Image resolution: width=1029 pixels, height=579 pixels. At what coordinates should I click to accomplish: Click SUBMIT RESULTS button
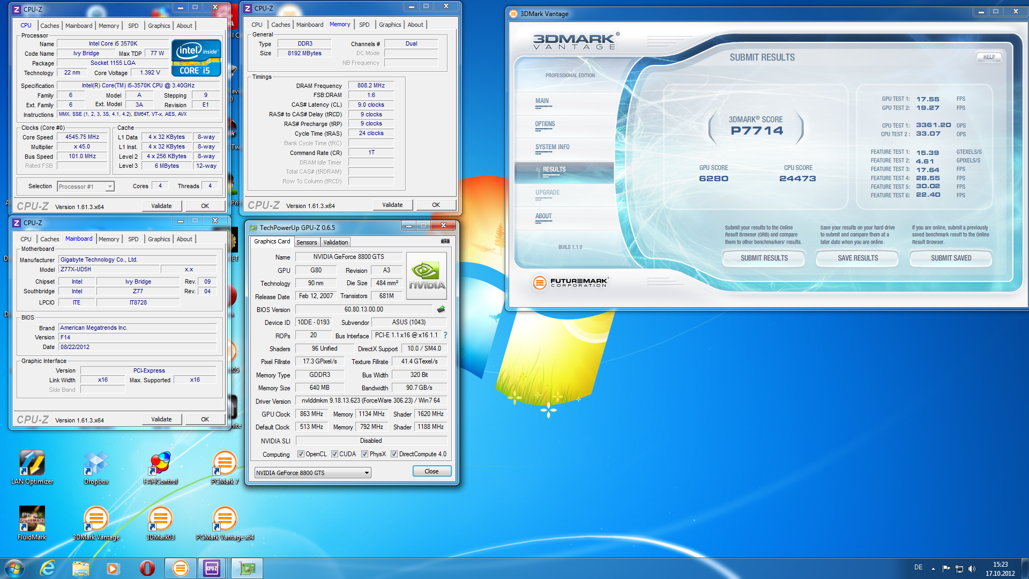pos(764,258)
